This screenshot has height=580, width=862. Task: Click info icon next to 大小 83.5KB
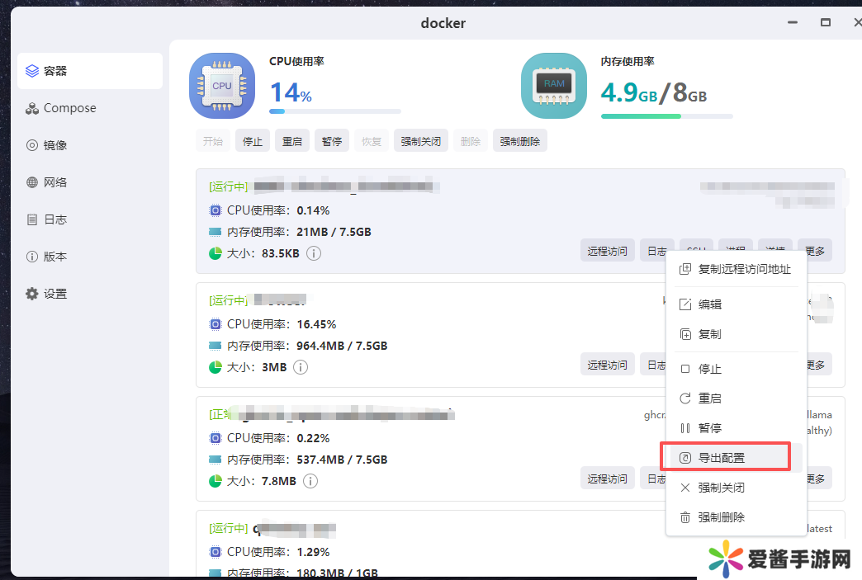point(314,253)
